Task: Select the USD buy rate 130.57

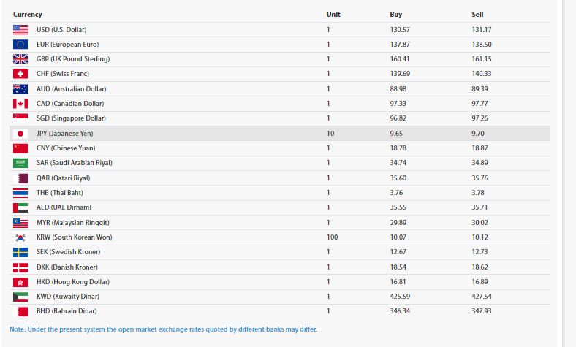Action: coord(400,30)
